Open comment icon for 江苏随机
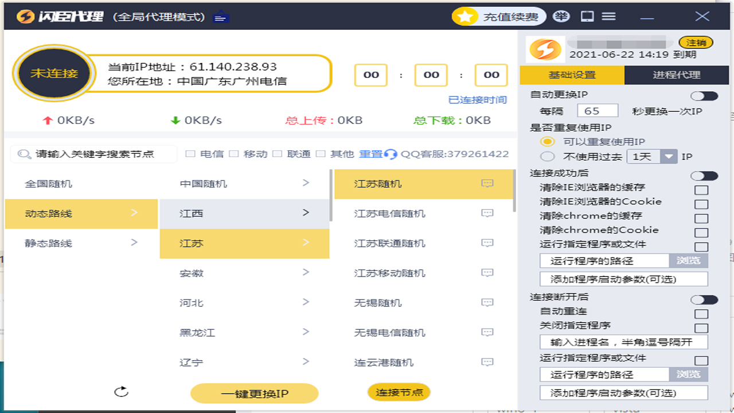This screenshot has height=413, width=734. click(x=487, y=184)
